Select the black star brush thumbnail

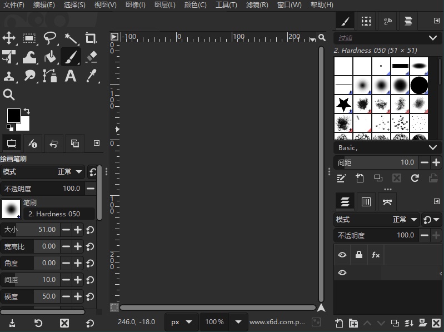coord(343,103)
